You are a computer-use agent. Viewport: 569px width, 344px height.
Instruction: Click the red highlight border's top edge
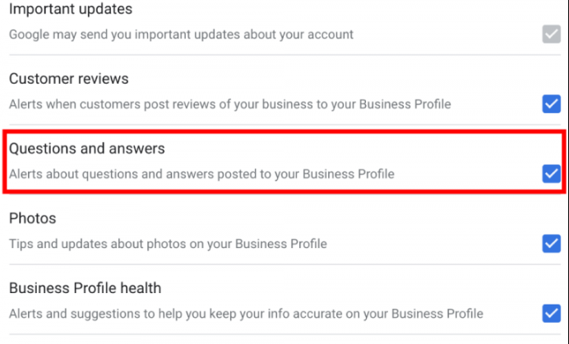click(284, 132)
